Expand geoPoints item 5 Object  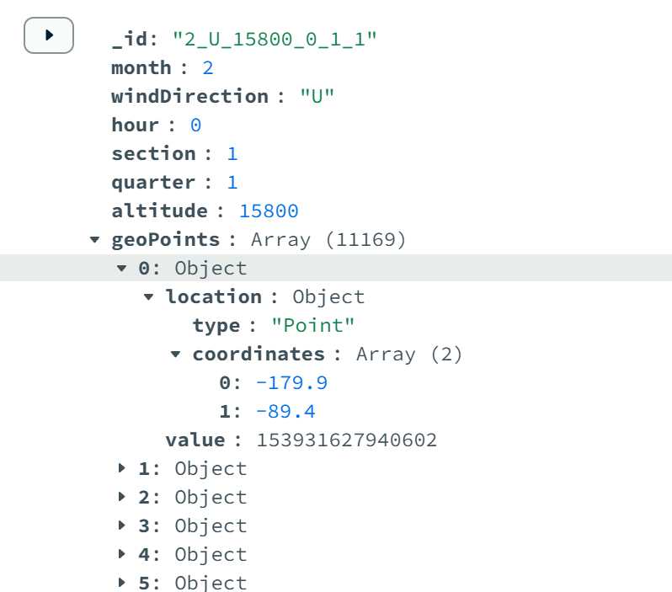[x=123, y=582]
